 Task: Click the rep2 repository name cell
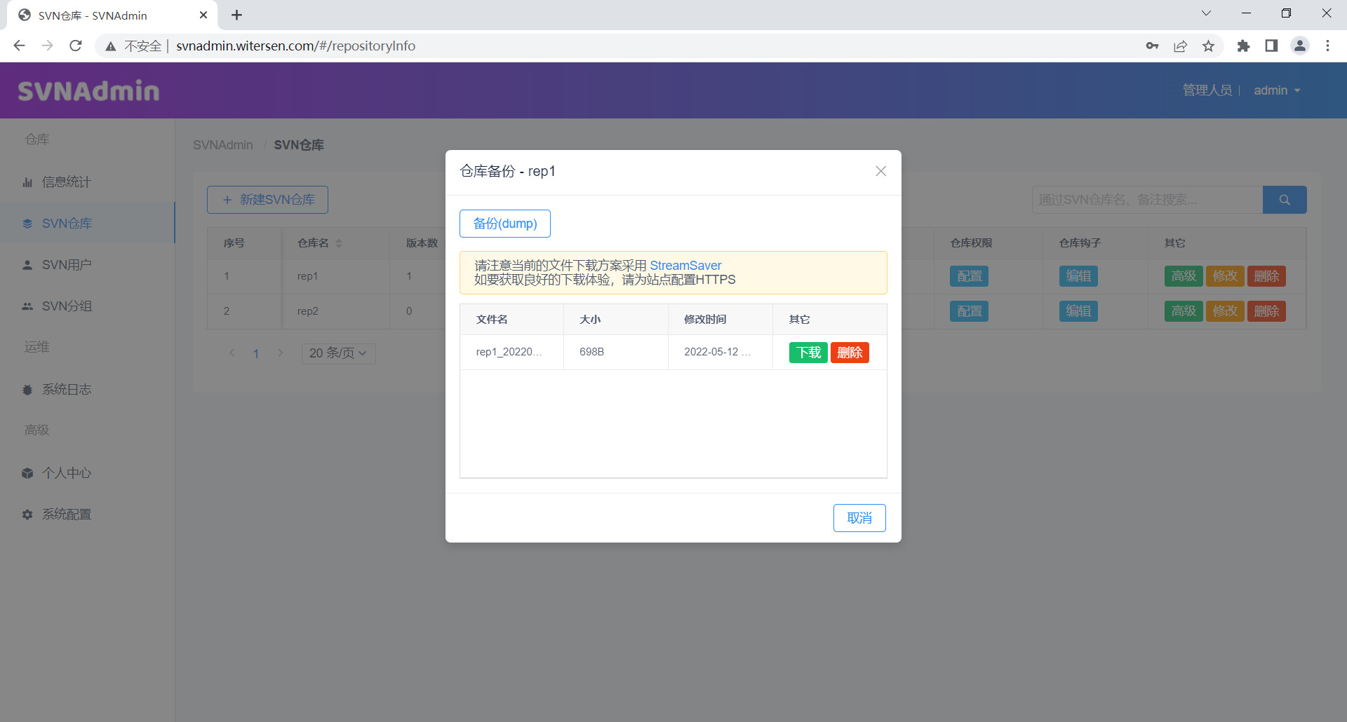point(307,311)
